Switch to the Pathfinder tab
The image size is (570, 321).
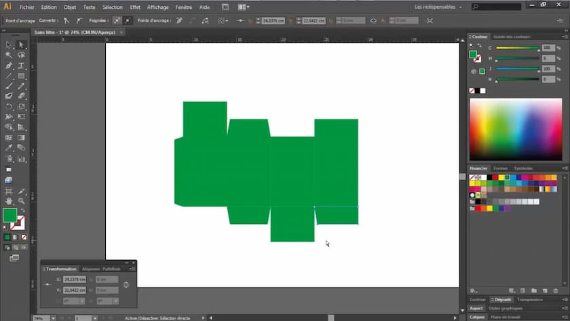point(111,269)
